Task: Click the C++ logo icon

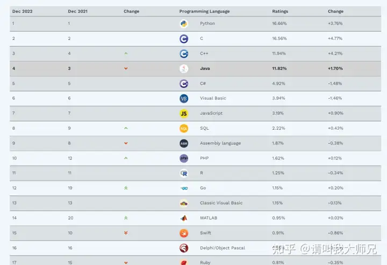Action: tap(184, 54)
